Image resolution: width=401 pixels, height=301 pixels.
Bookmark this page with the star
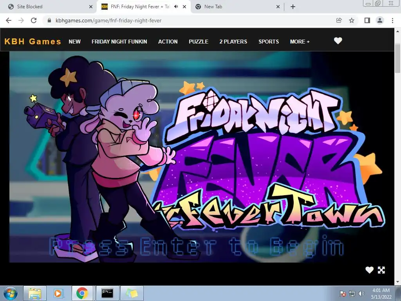(352, 20)
